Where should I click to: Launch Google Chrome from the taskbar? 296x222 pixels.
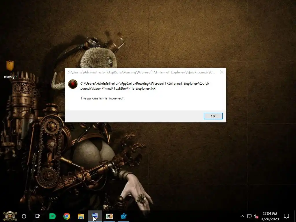[x=67, y=216]
